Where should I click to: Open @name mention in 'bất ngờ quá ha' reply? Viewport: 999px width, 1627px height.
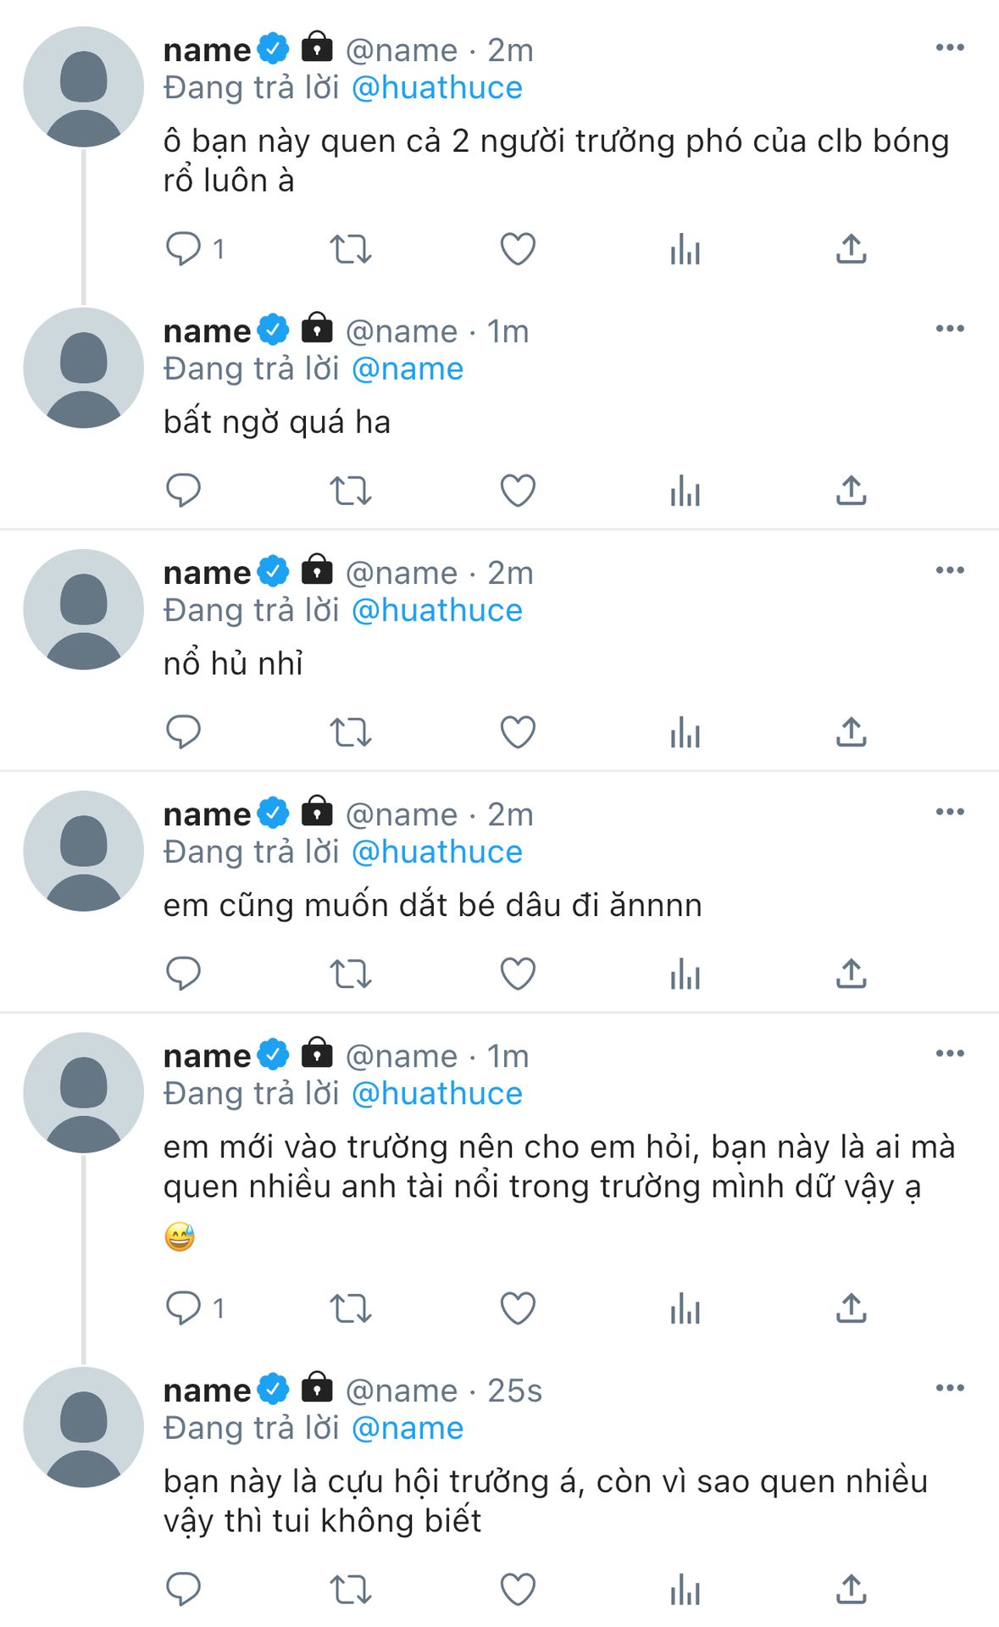coord(407,369)
